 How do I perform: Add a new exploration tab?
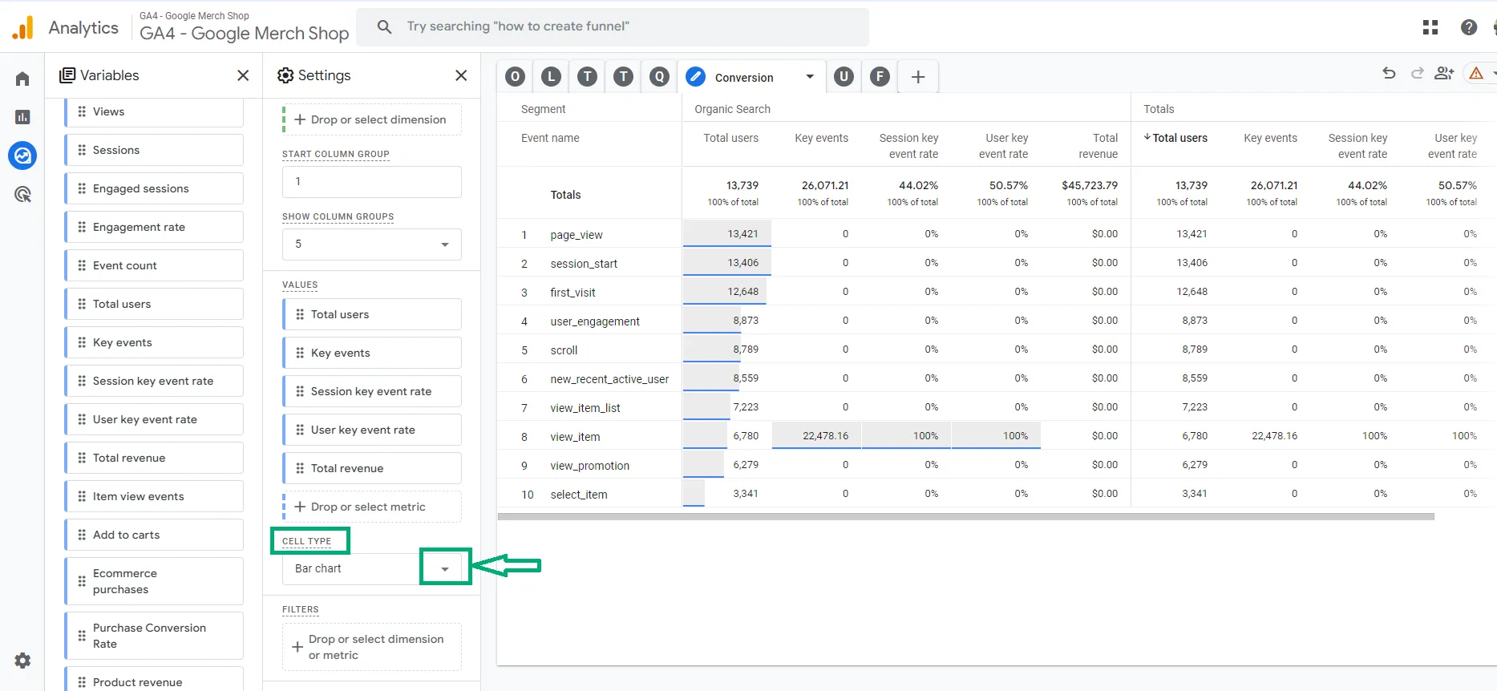tap(918, 77)
